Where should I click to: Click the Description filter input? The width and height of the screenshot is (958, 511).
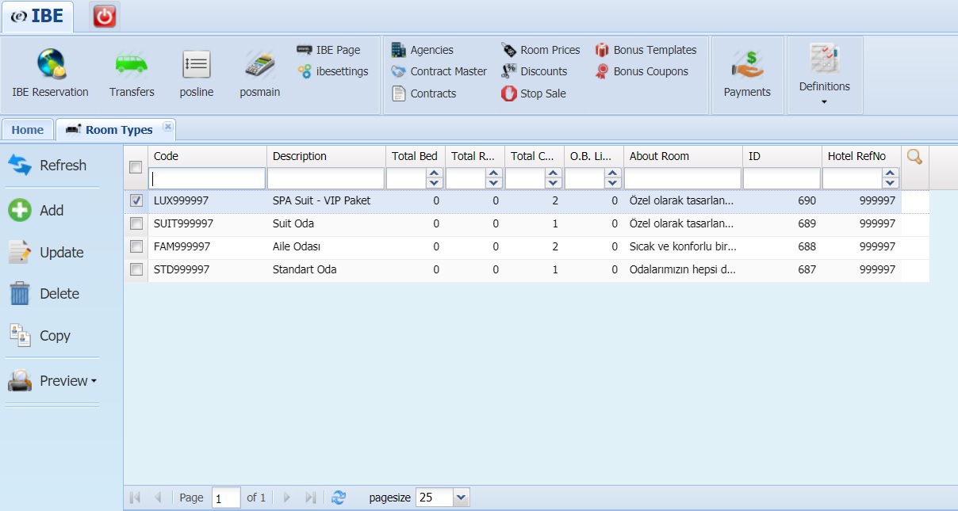pyautogui.click(x=326, y=178)
